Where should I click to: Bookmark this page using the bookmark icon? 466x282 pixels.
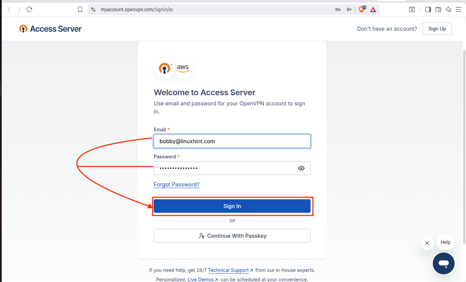click(x=80, y=9)
